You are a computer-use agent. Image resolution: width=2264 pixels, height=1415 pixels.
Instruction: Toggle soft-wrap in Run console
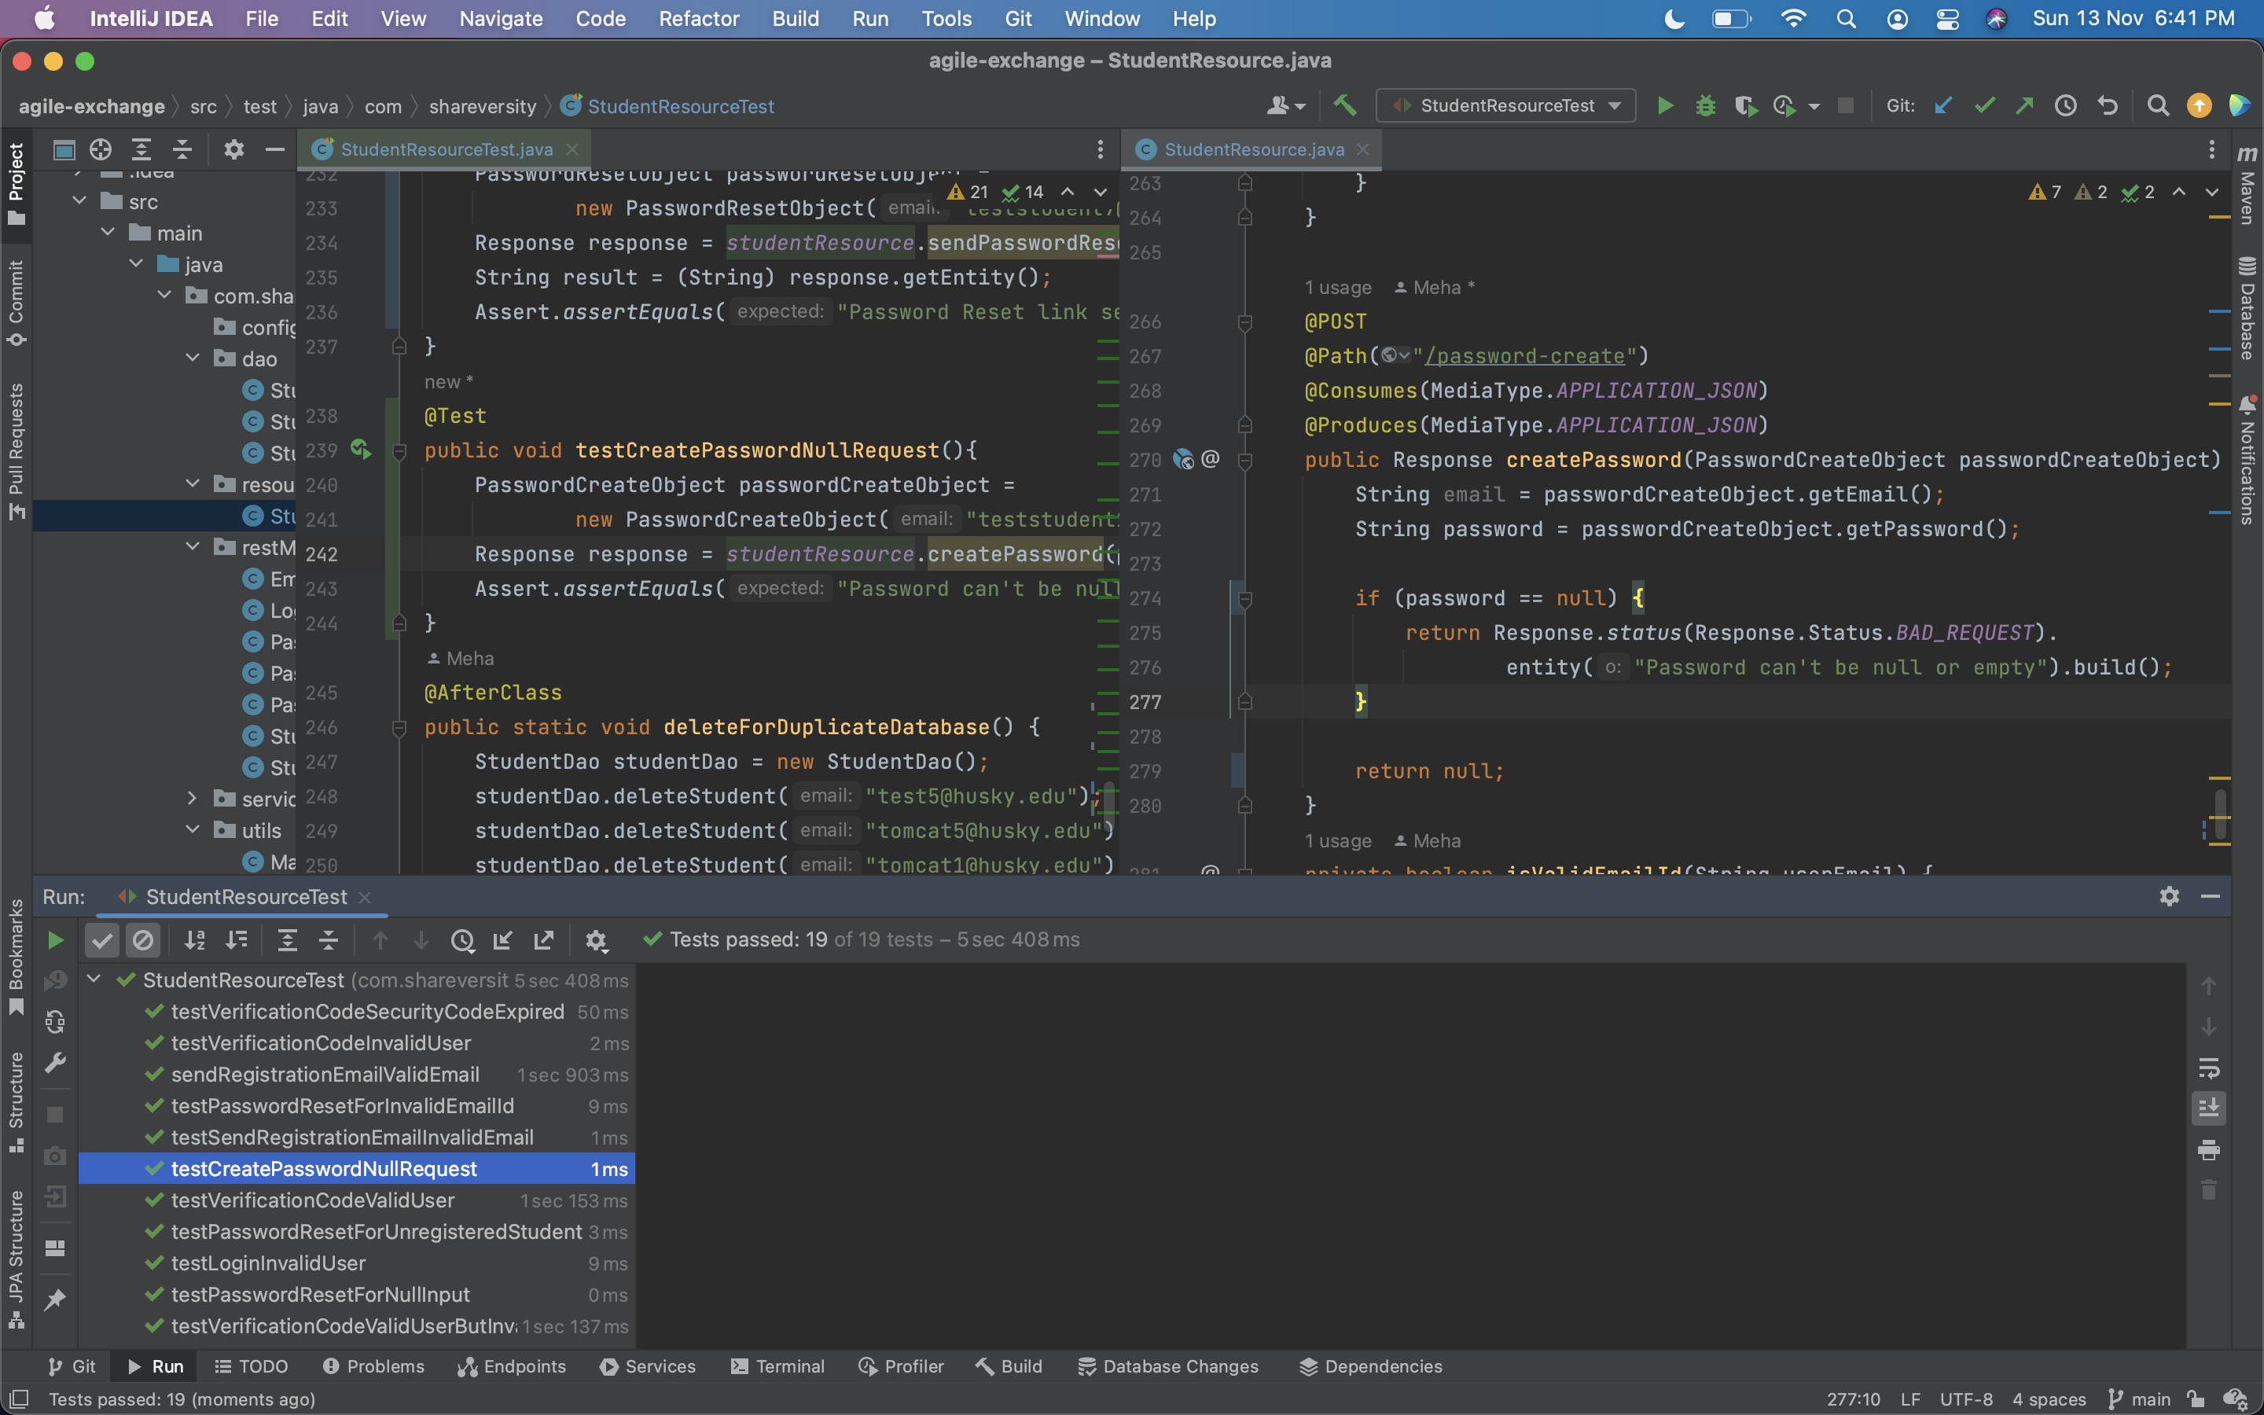coord(2208,1068)
